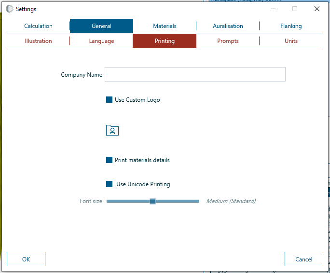
Task: Switch to the Units sub-tab
Action: click(x=291, y=41)
